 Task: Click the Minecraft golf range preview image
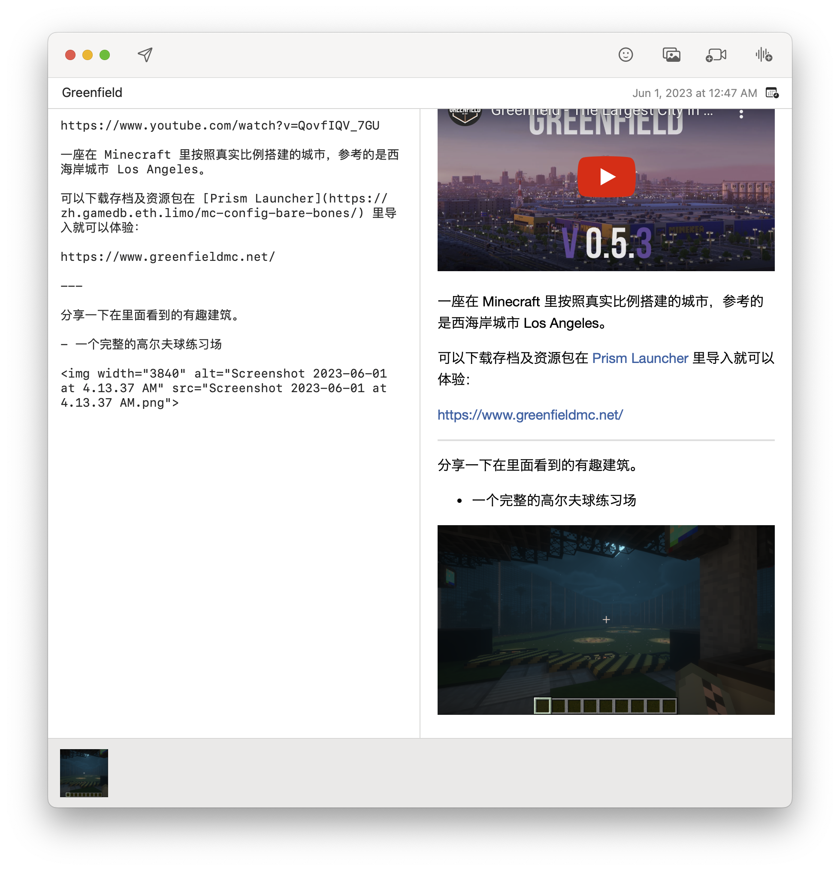[606, 620]
